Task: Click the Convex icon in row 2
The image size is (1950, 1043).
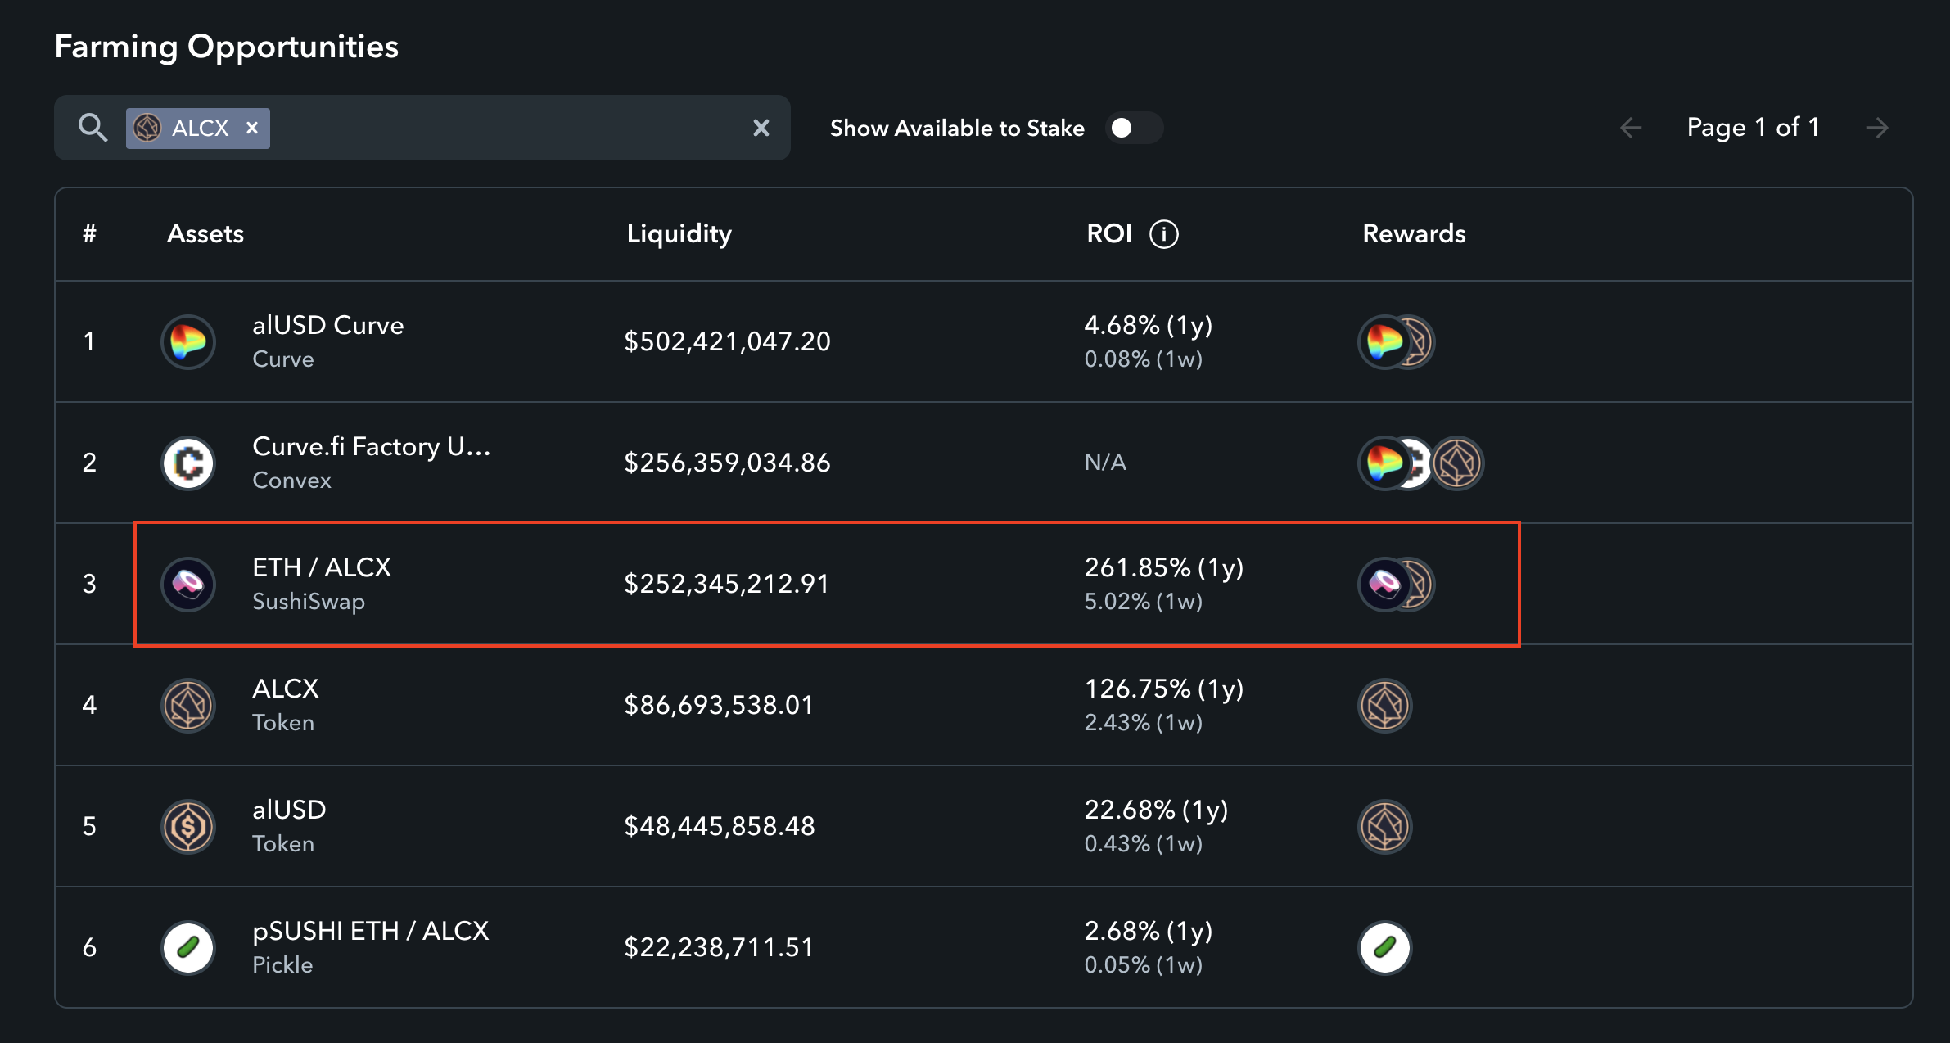Action: point(188,463)
